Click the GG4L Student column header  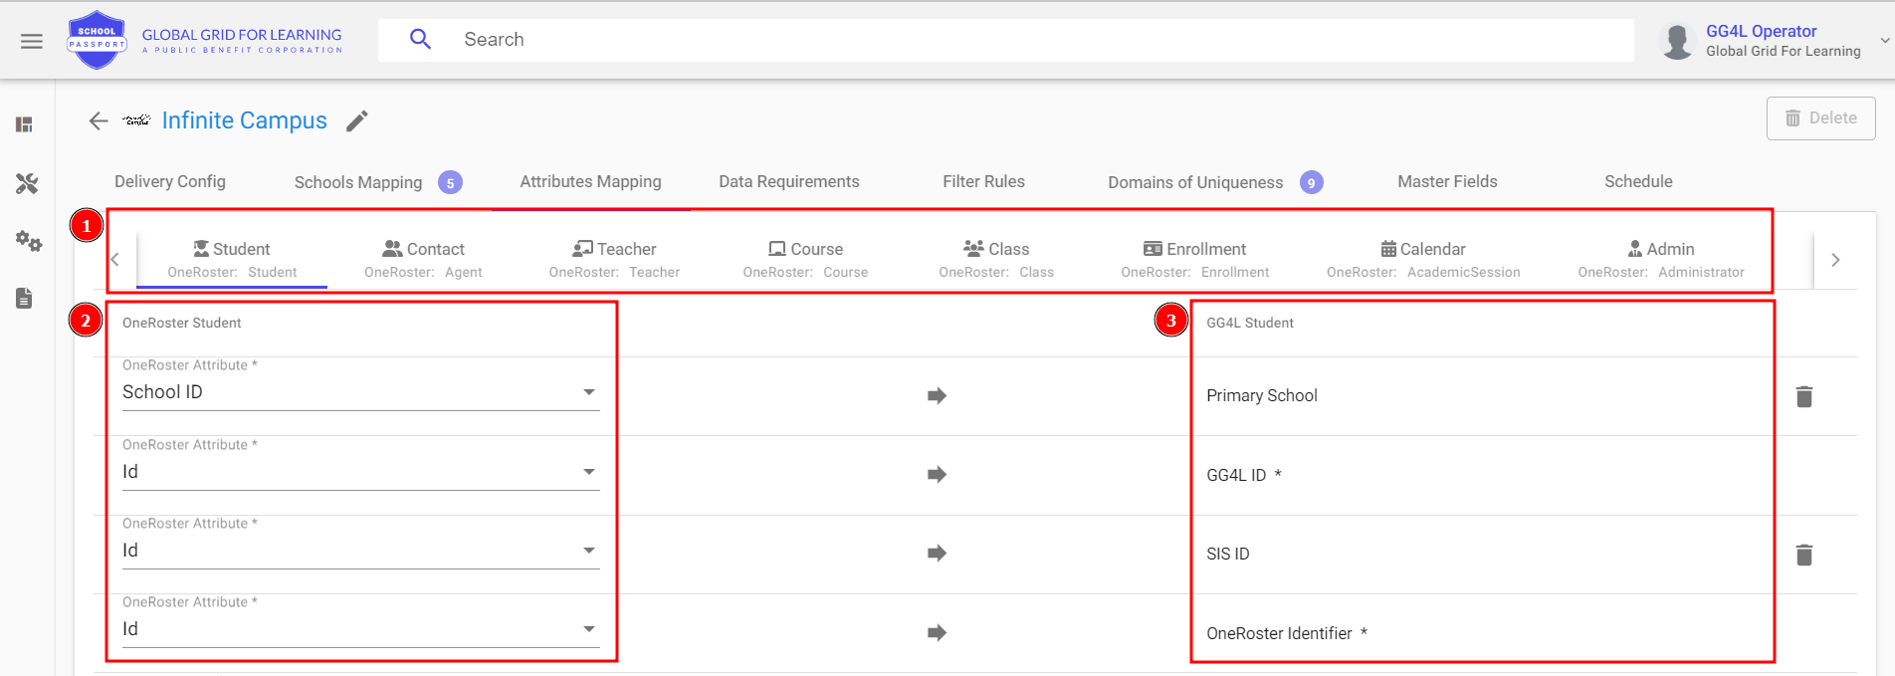tap(1250, 323)
